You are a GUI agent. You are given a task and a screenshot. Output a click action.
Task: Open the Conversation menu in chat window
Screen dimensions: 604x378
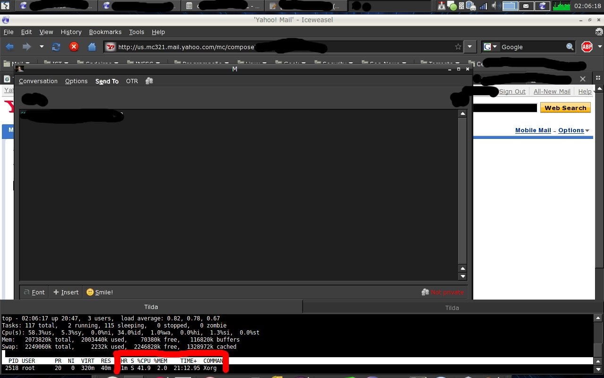[x=38, y=81]
